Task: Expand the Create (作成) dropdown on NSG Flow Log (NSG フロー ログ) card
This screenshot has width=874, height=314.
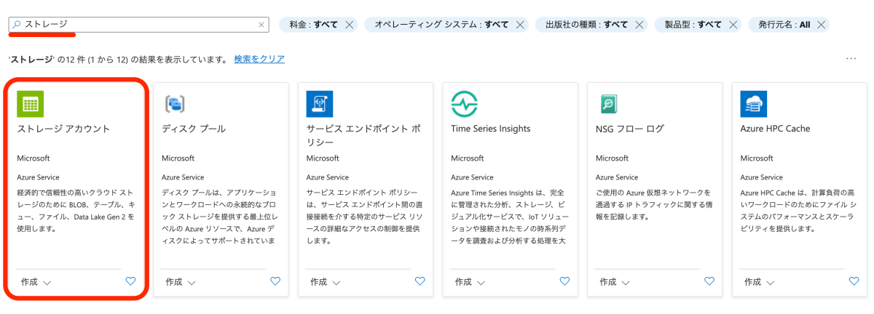Action: pos(615,282)
